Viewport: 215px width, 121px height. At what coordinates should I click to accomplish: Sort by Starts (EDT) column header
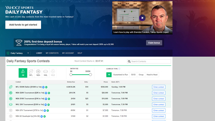pos(115,82)
